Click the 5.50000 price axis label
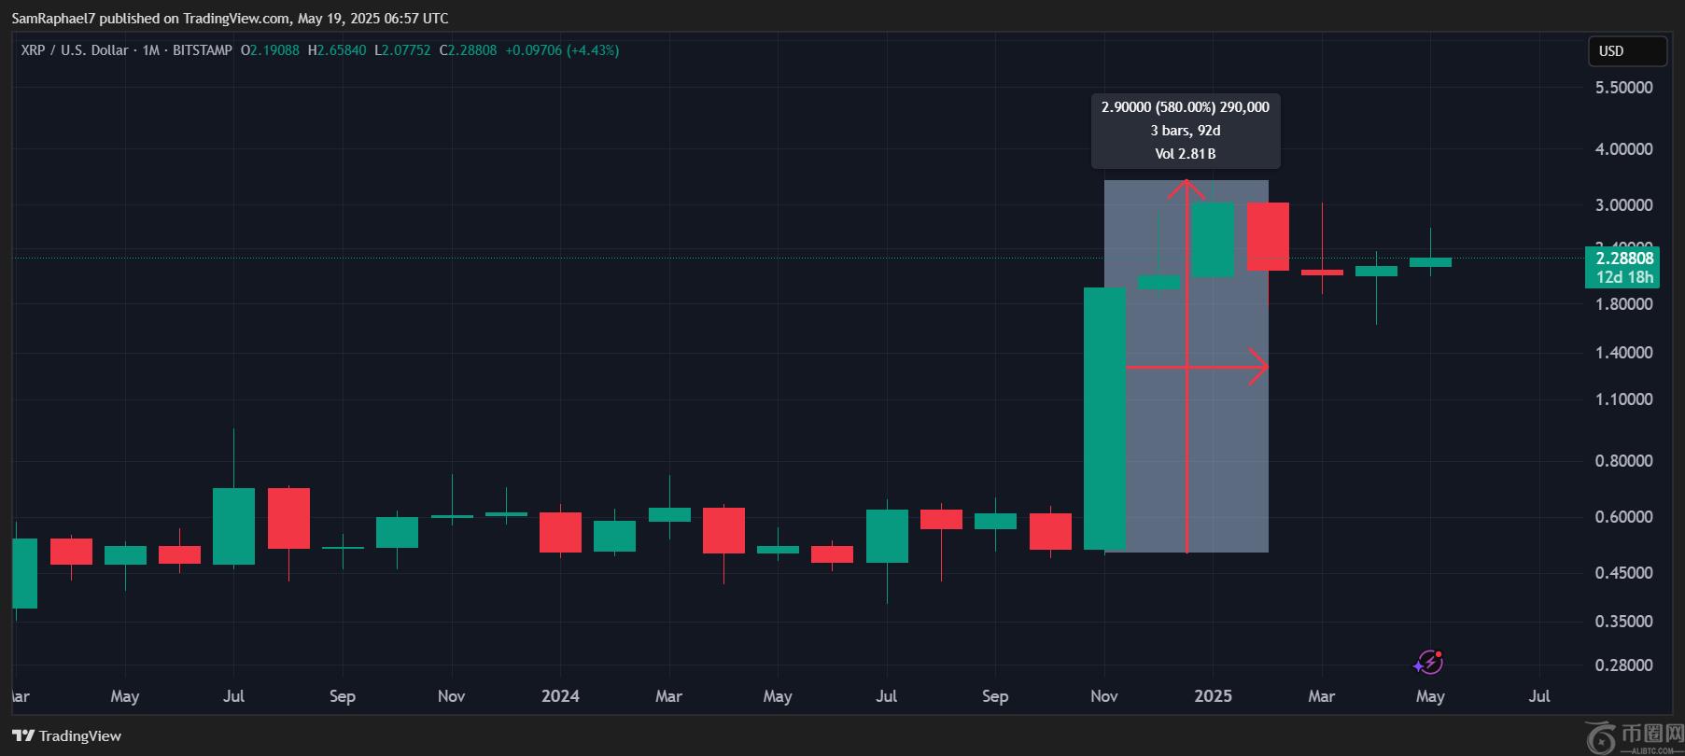The width and height of the screenshot is (1685, 756). [x=1623, y=88]
